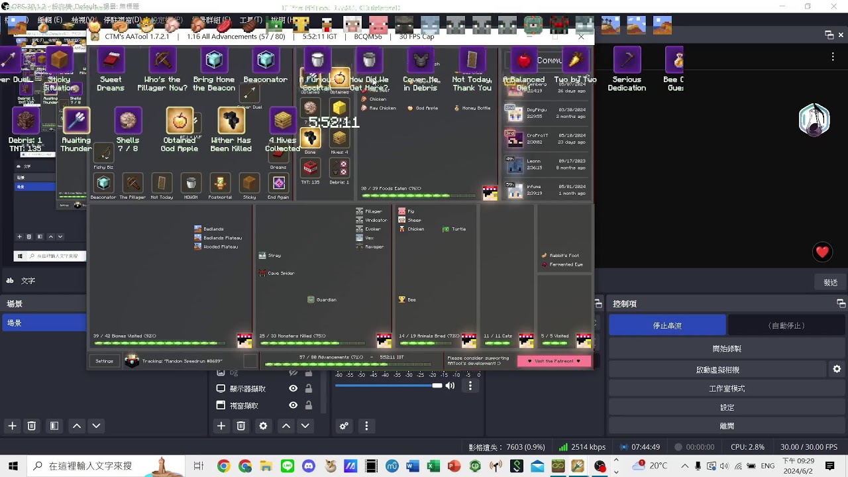This screenshot has width=848, height=477.
Task: Show hidden system tray icons
Action: point(685,466)
